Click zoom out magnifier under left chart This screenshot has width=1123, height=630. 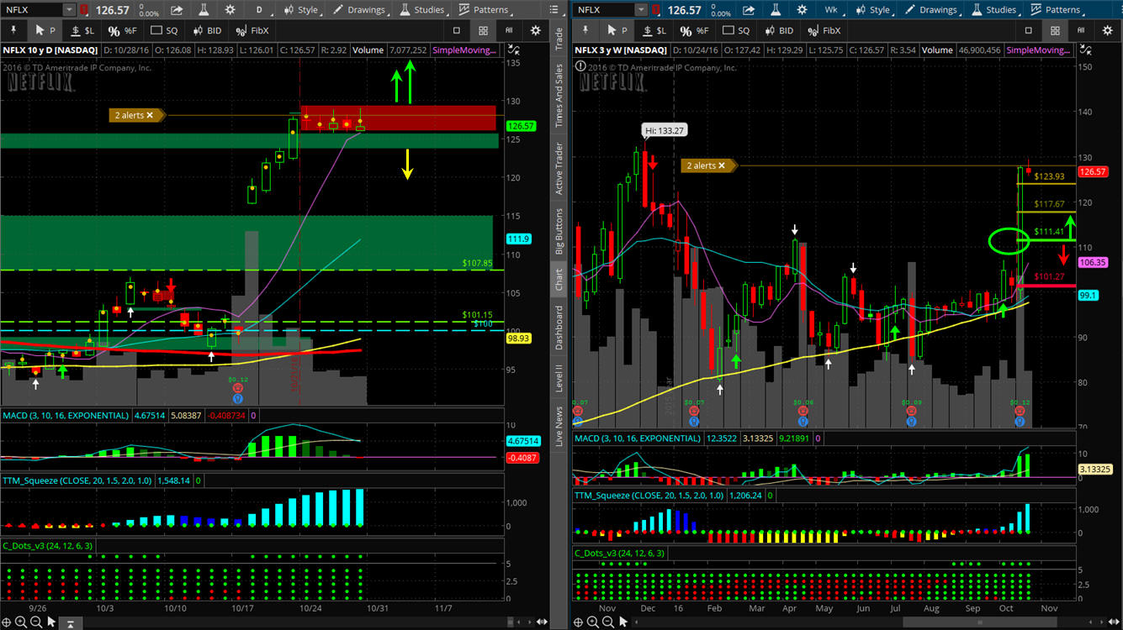click(35, 622)
